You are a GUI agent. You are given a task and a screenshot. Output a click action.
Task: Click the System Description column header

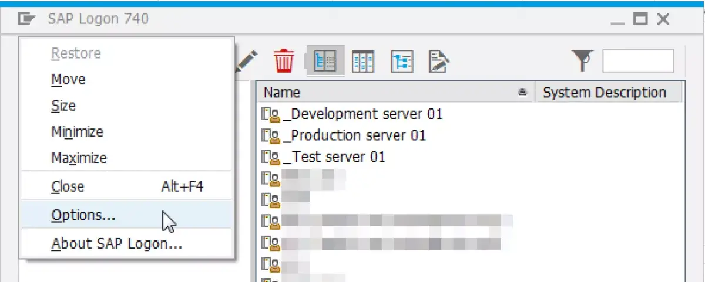[609, 93]
